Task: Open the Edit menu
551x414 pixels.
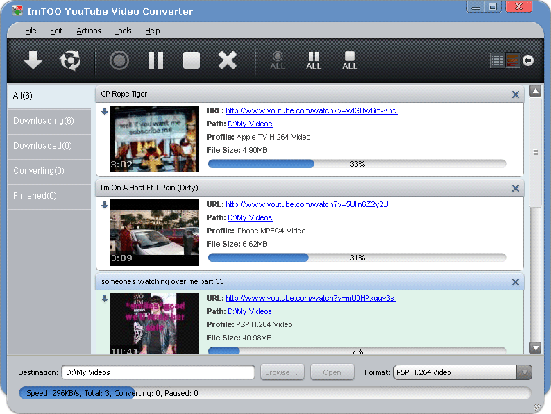Action: coord(56,31)
